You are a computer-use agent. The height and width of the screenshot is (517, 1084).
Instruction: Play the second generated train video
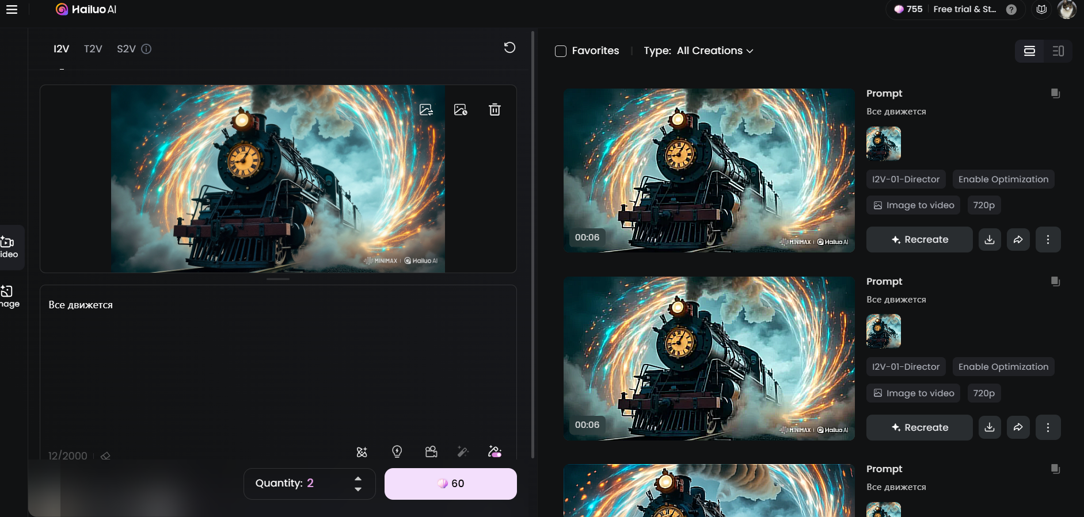click(709, 358)
